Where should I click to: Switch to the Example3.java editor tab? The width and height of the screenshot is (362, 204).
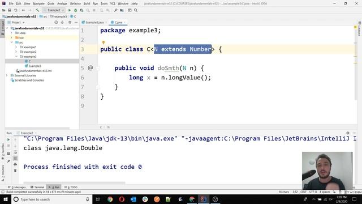[x=94, y=23]
